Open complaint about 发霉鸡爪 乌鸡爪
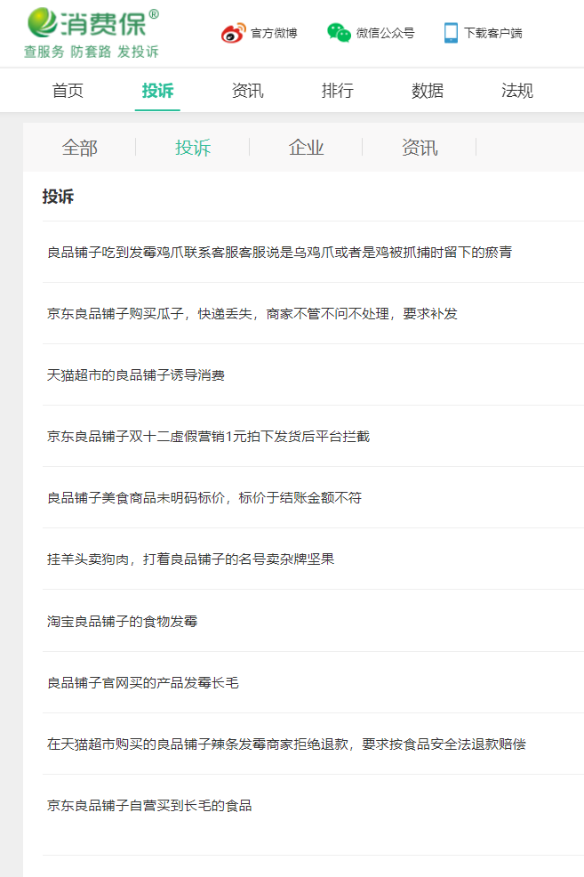This screenshot has height=877, width=584. (x=279, y=253)
